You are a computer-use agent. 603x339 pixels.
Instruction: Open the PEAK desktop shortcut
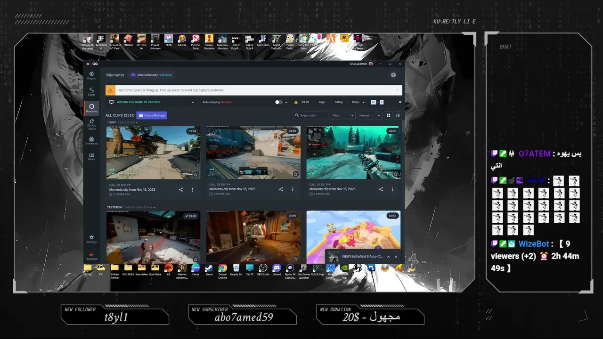coord(169,41)
